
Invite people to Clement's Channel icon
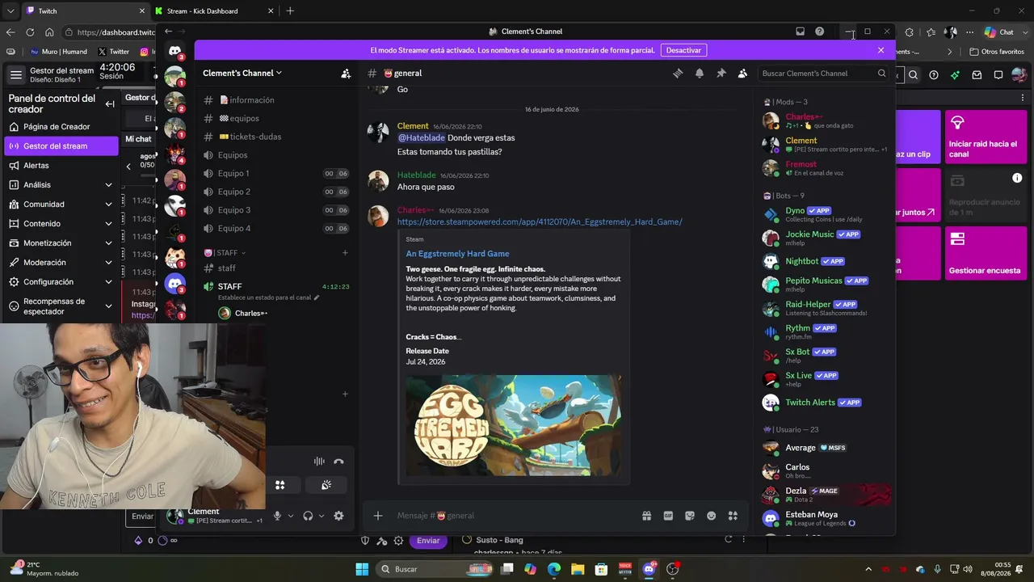346,73
